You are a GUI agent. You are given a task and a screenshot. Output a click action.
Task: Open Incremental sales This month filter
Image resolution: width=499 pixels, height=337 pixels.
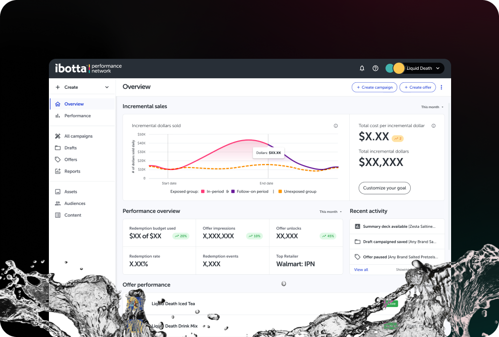coord(432,107)
